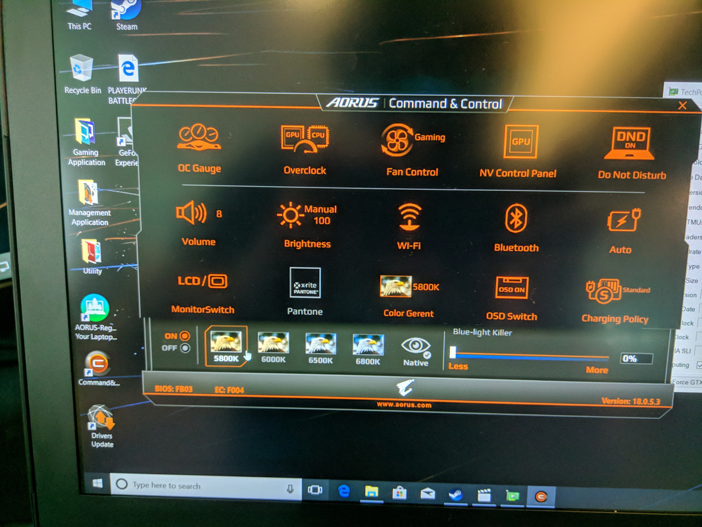702x527 pixels.
Task: Open the Drivers Update shortcut
Action: point(101,426)
